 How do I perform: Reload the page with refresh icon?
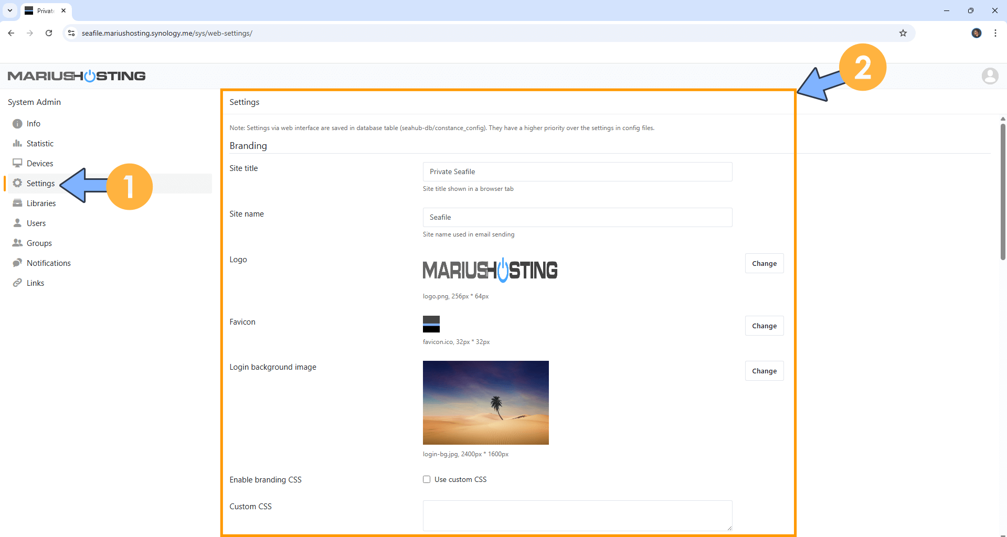(49, 33)
